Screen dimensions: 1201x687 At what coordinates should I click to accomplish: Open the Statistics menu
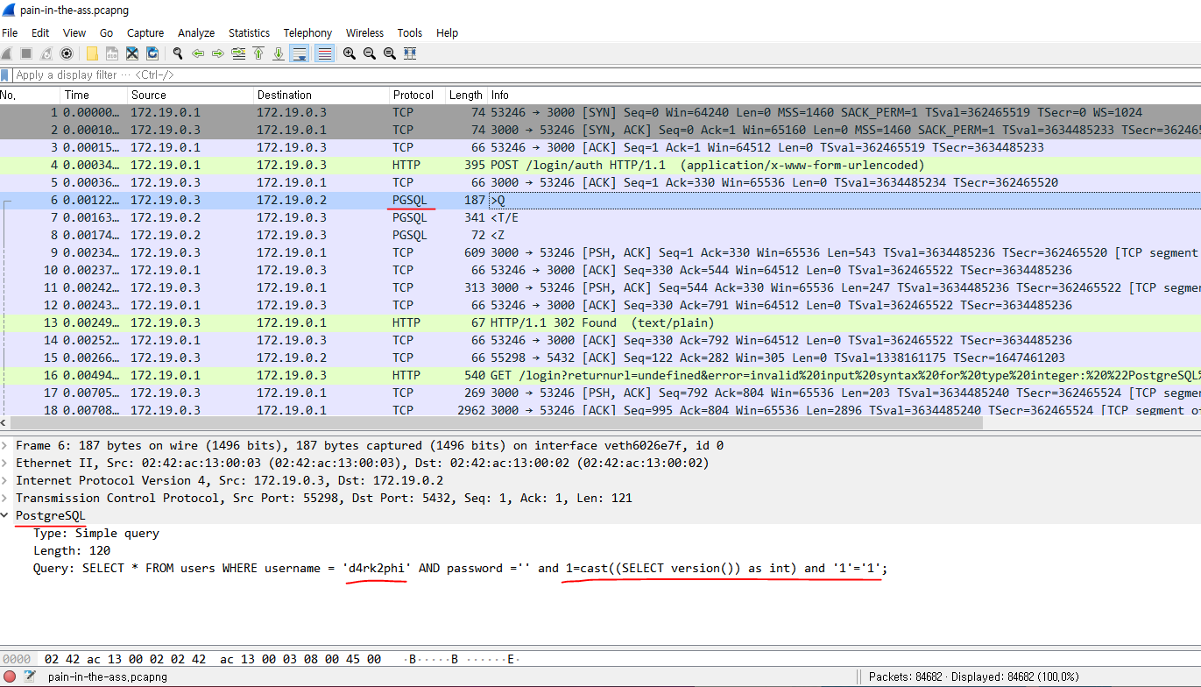(x=250, y=32)
